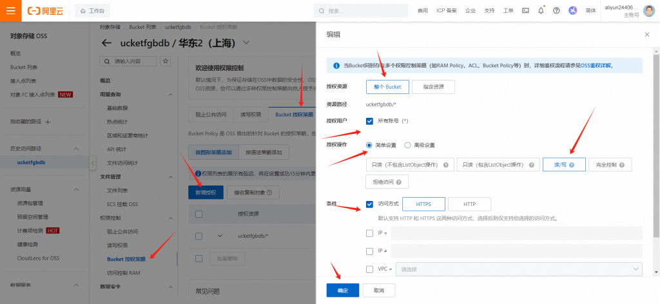Open the VPC 请选择 dropdown

[x=519, y=269]
